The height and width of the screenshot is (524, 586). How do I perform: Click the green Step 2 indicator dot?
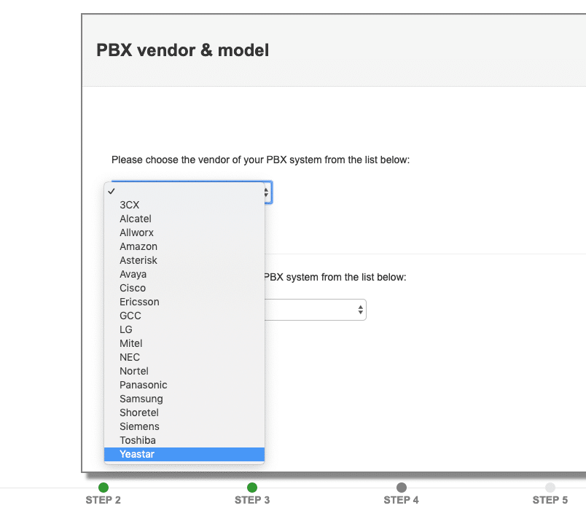coord(103,488)
